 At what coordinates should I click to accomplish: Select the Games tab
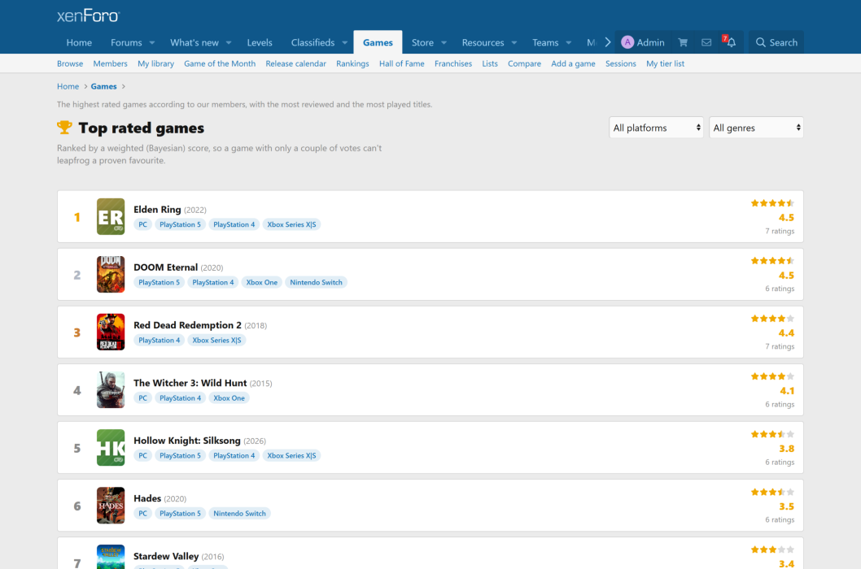(x=378, y=42)
